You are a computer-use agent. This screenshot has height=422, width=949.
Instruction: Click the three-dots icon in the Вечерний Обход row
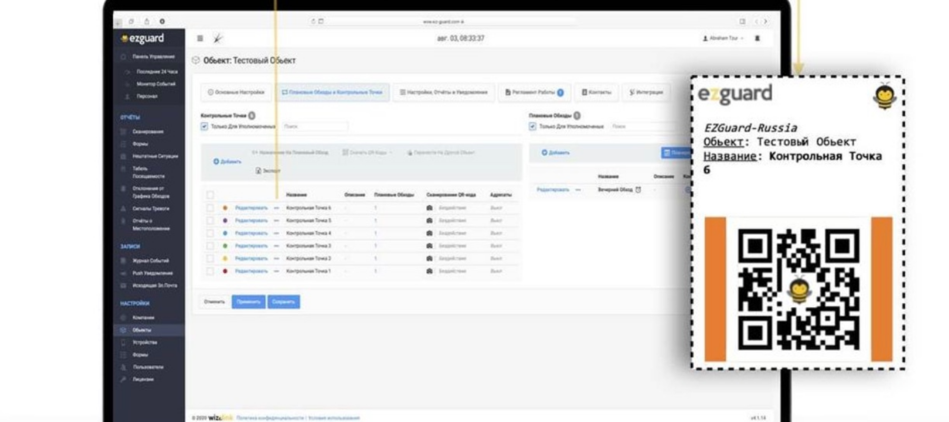[x=578, y=189]
